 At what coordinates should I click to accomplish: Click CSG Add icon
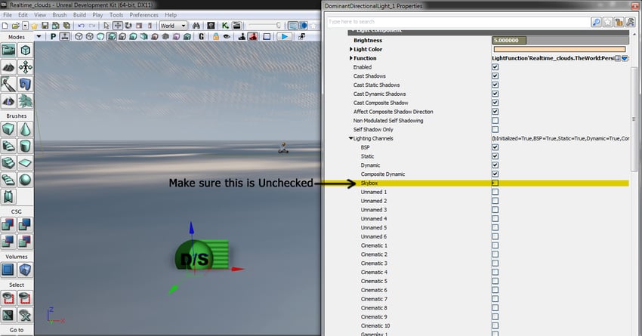tap(8, 225)
